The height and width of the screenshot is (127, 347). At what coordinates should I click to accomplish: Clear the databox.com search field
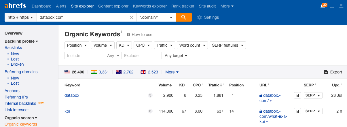(131, 17)
